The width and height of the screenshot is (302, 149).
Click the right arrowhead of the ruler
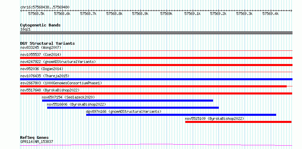click(291, 11)
